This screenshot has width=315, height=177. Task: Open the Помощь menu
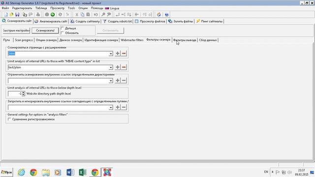pos(97,8)
